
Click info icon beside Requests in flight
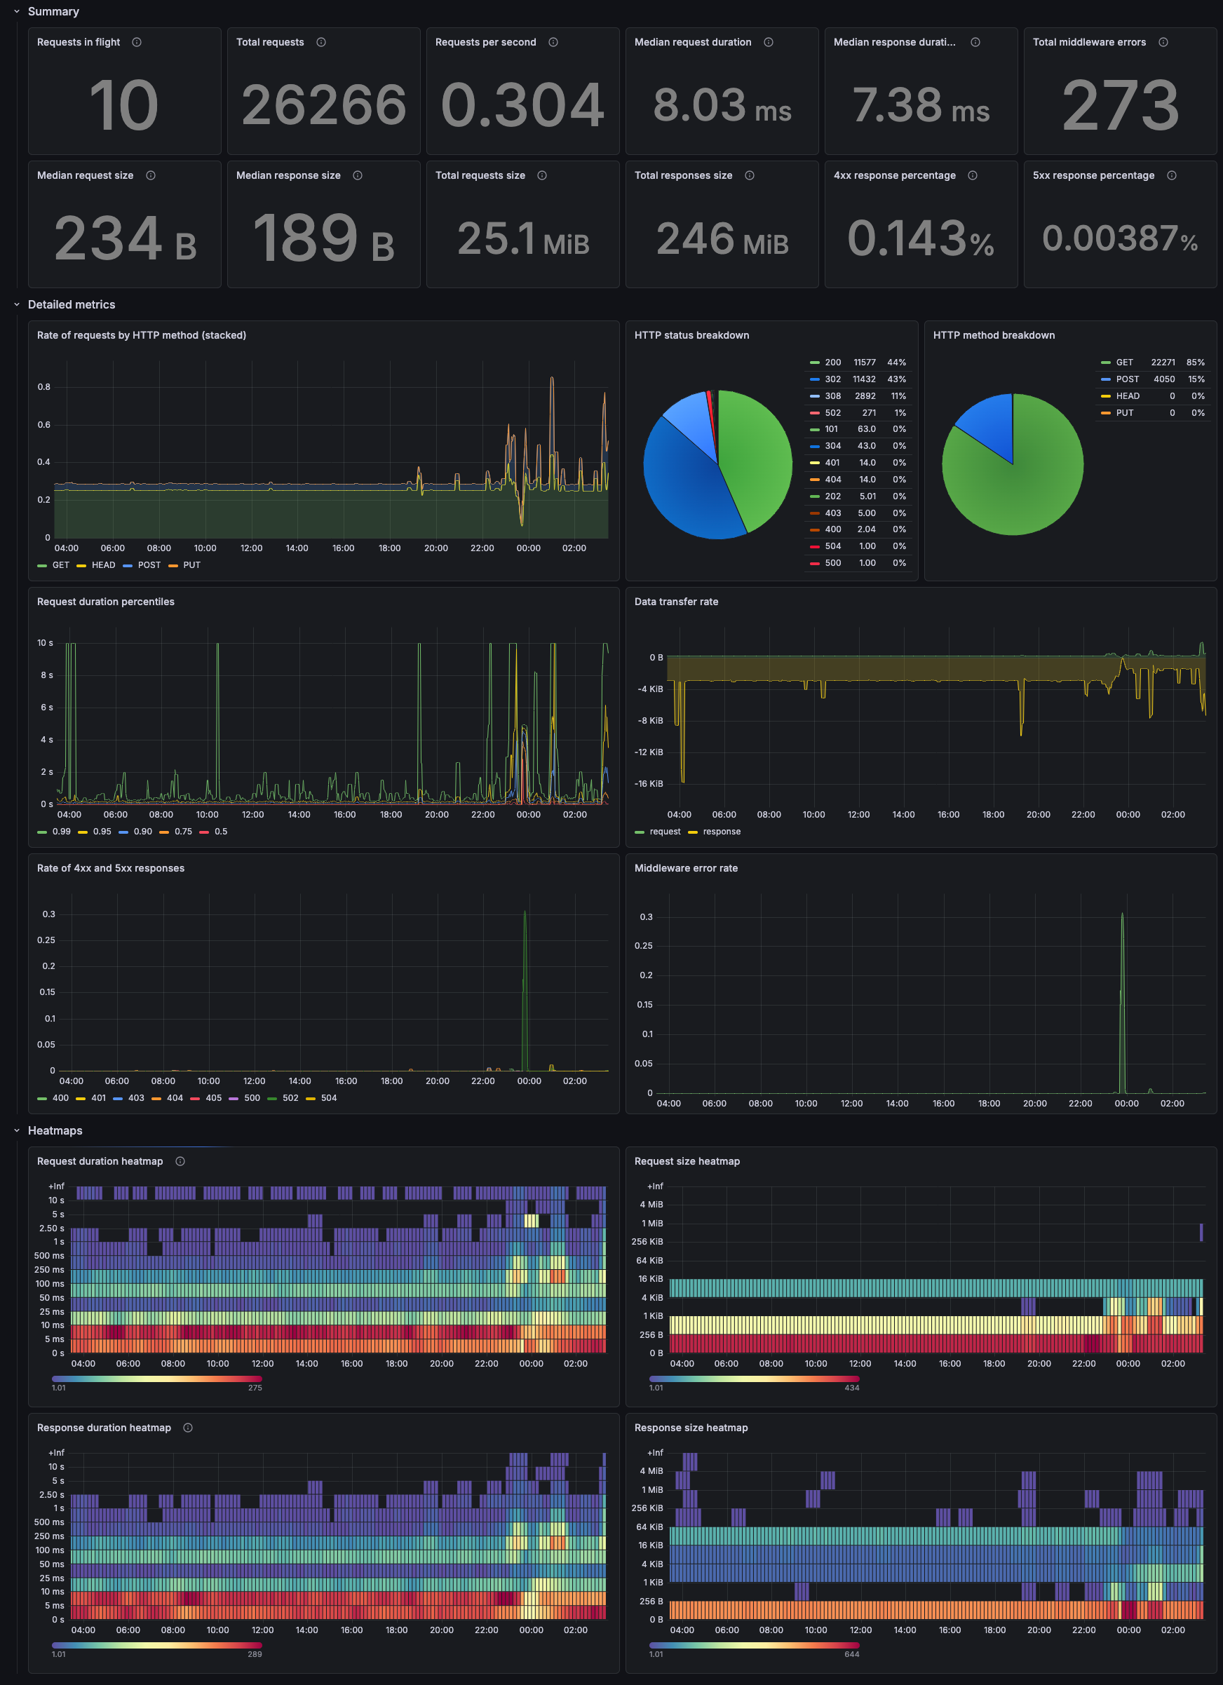click(x=137, y=42)
